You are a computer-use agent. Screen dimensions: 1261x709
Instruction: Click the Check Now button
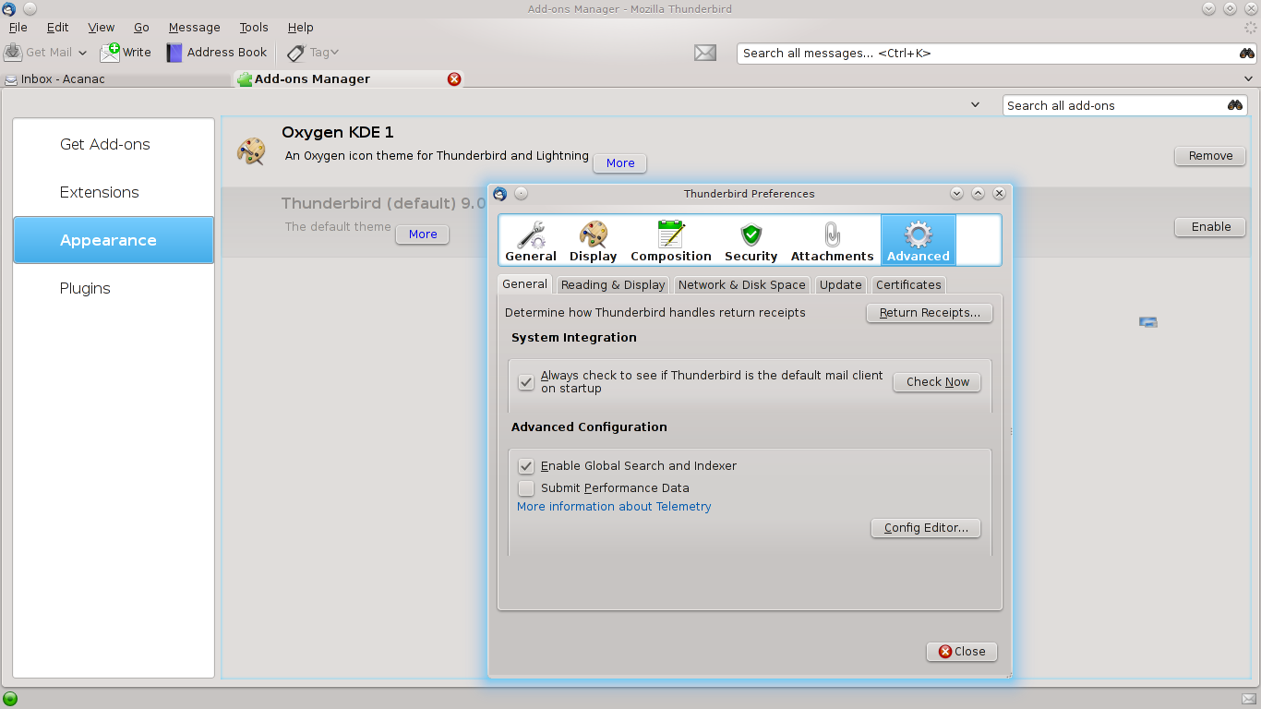[937, 382]
